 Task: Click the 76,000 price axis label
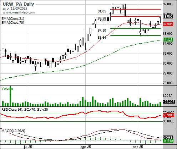[168, 83]
